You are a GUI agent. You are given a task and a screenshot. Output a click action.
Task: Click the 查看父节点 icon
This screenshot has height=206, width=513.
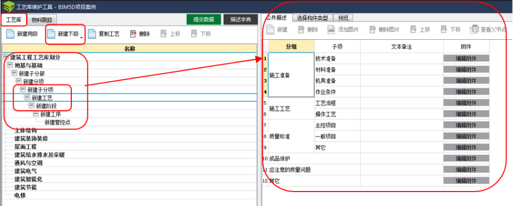click(x=475, y=30)
